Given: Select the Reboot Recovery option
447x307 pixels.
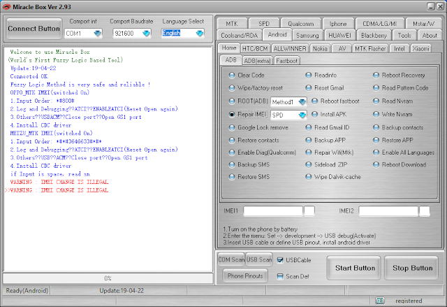Looking at the screenshot, I should pyautogui.click(x=376, y=76).
